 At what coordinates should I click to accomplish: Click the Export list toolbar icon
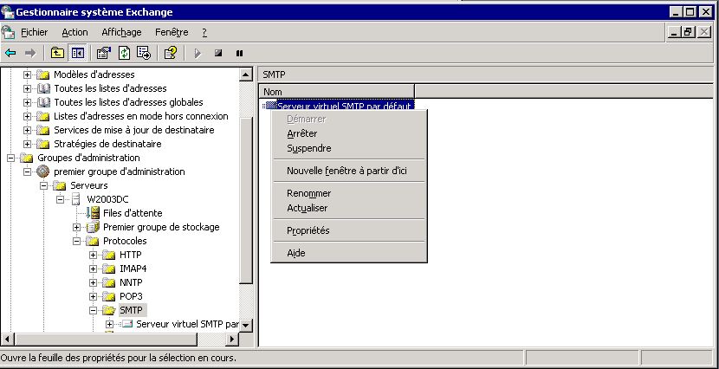pyautogui.click(x=144, y=53)
